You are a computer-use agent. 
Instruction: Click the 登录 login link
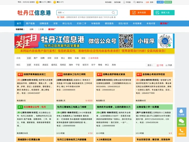tap(152, 2)
